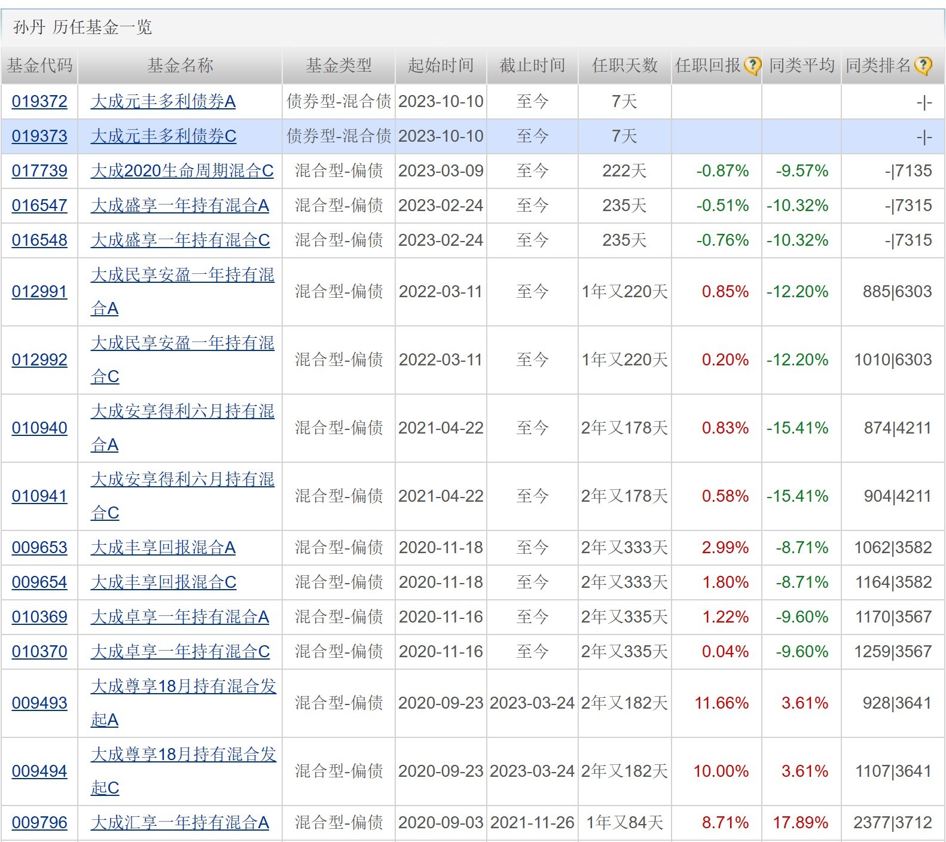Click the 基金名称 column header
Screen dimensions: 946x842
[x=180, y=66]
